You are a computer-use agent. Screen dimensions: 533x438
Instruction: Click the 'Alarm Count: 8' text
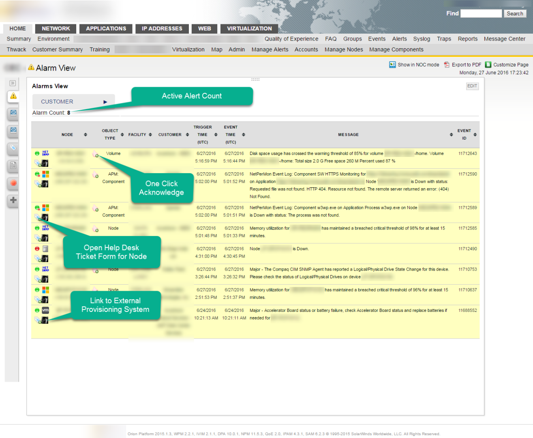[51, 113]
